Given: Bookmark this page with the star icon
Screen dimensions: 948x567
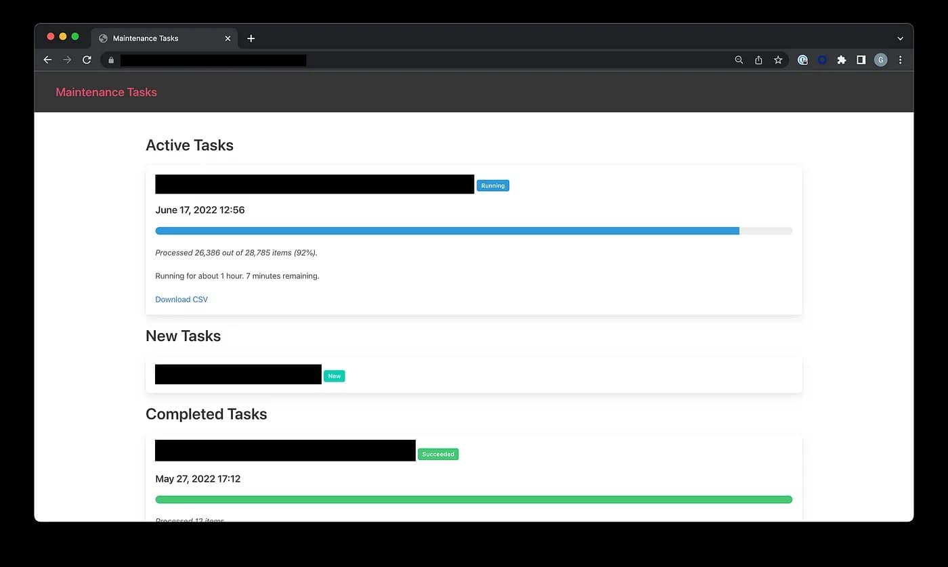Looking at the screenshot, I should tap(778, 60).
